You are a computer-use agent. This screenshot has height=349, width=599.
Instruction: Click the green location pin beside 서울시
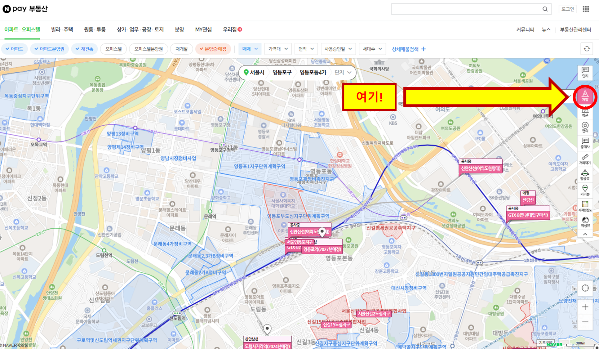coord(246,72)
